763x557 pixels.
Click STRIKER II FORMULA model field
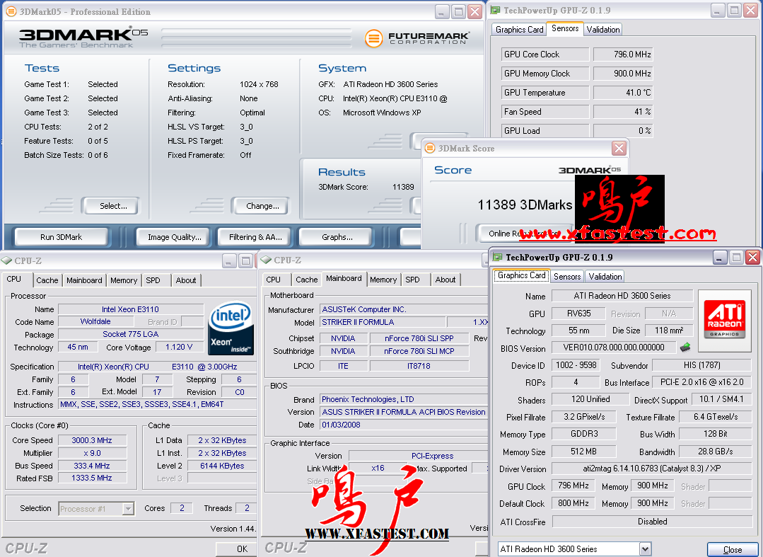383,322
